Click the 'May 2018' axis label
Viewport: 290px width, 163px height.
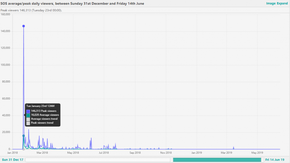click(x=73, y=153)
